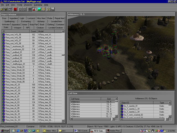
Task: Toggle the light bulb lighting icon
Action: coord(48,9)
